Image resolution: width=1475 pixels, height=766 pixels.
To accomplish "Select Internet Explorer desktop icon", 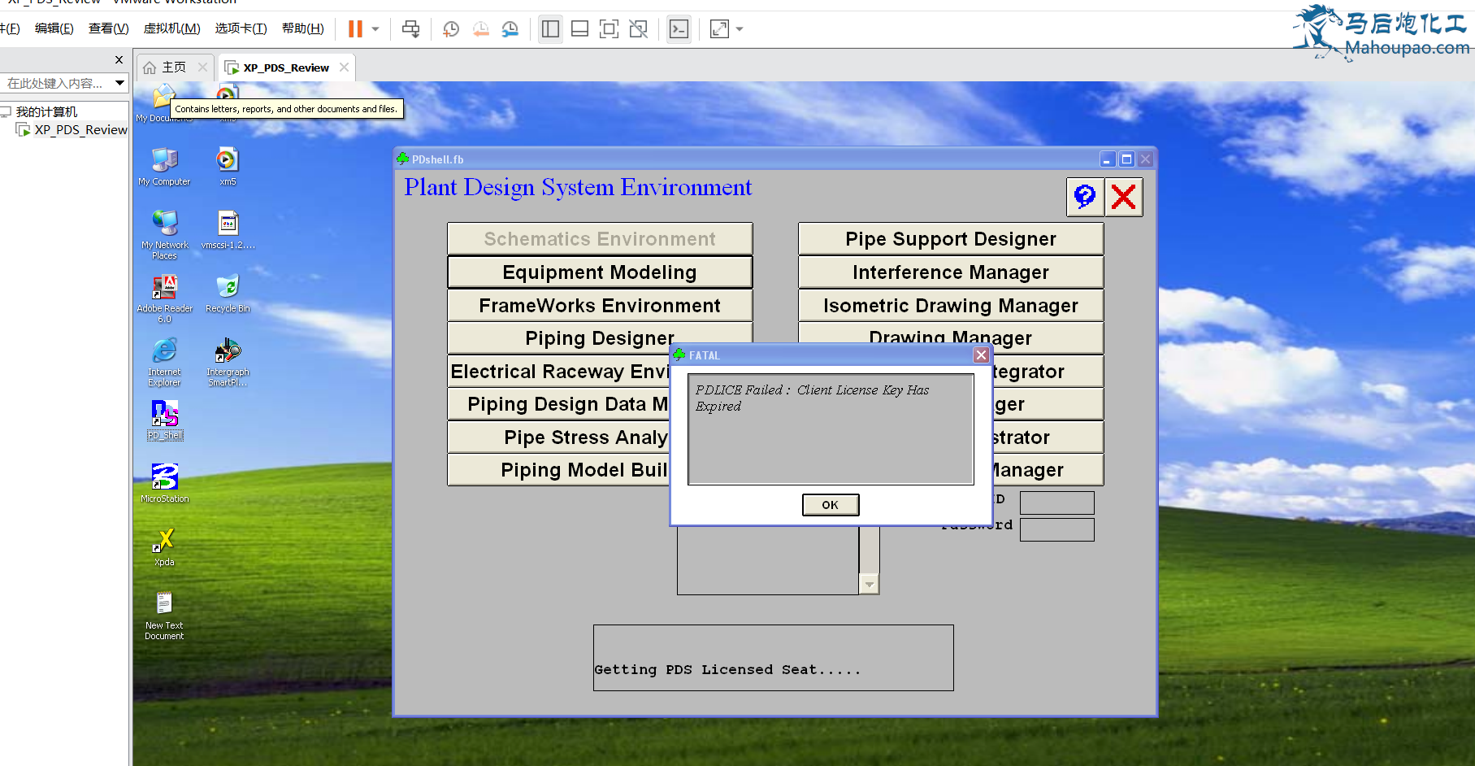I will 164,362.
